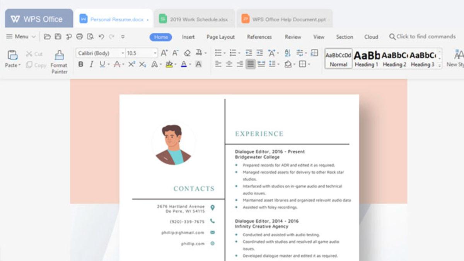Click the Print icon in the quick toolbar
Screen dimensions: 464x261
coord(79,37)
